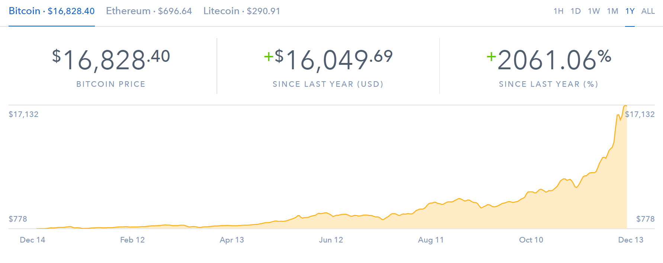Click the Aug 11 axis label
The width and height of the screenshot is (663, 263).
coord(431,240)
